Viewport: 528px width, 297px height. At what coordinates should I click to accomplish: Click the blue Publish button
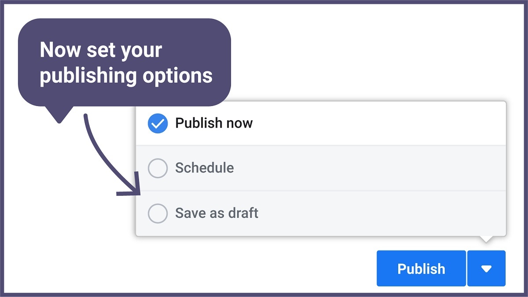click(x=421, y=268)
